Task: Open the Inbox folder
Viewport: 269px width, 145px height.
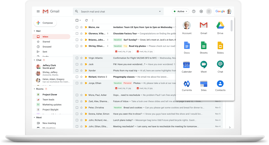Action: click(x=51, y=37)
